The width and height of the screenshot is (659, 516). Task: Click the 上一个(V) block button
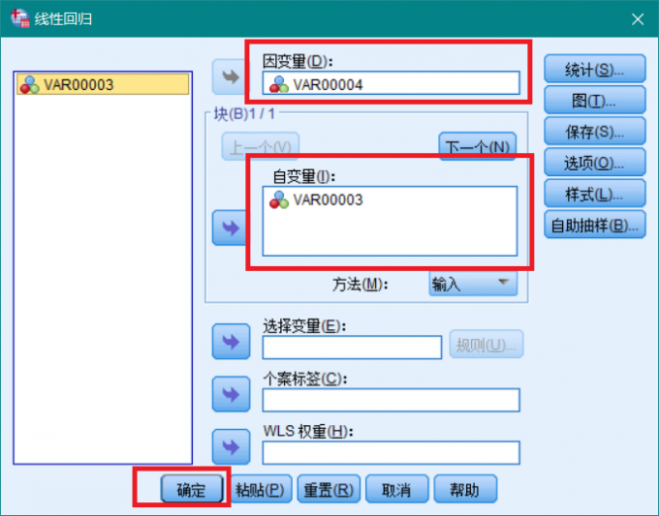click(261, 146)
